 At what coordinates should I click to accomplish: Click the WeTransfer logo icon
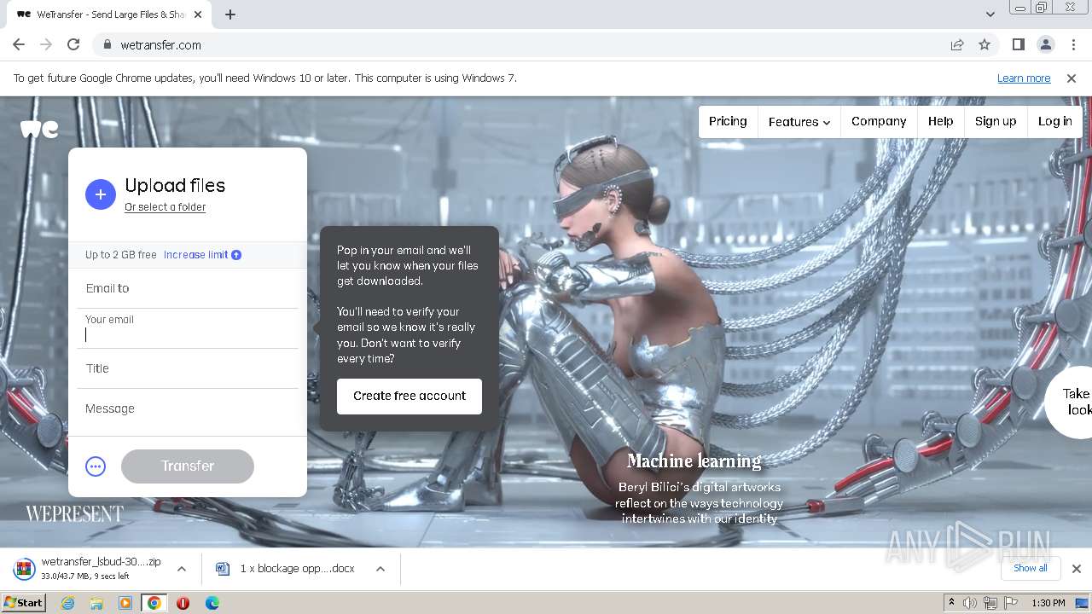[x=39, y=129]
